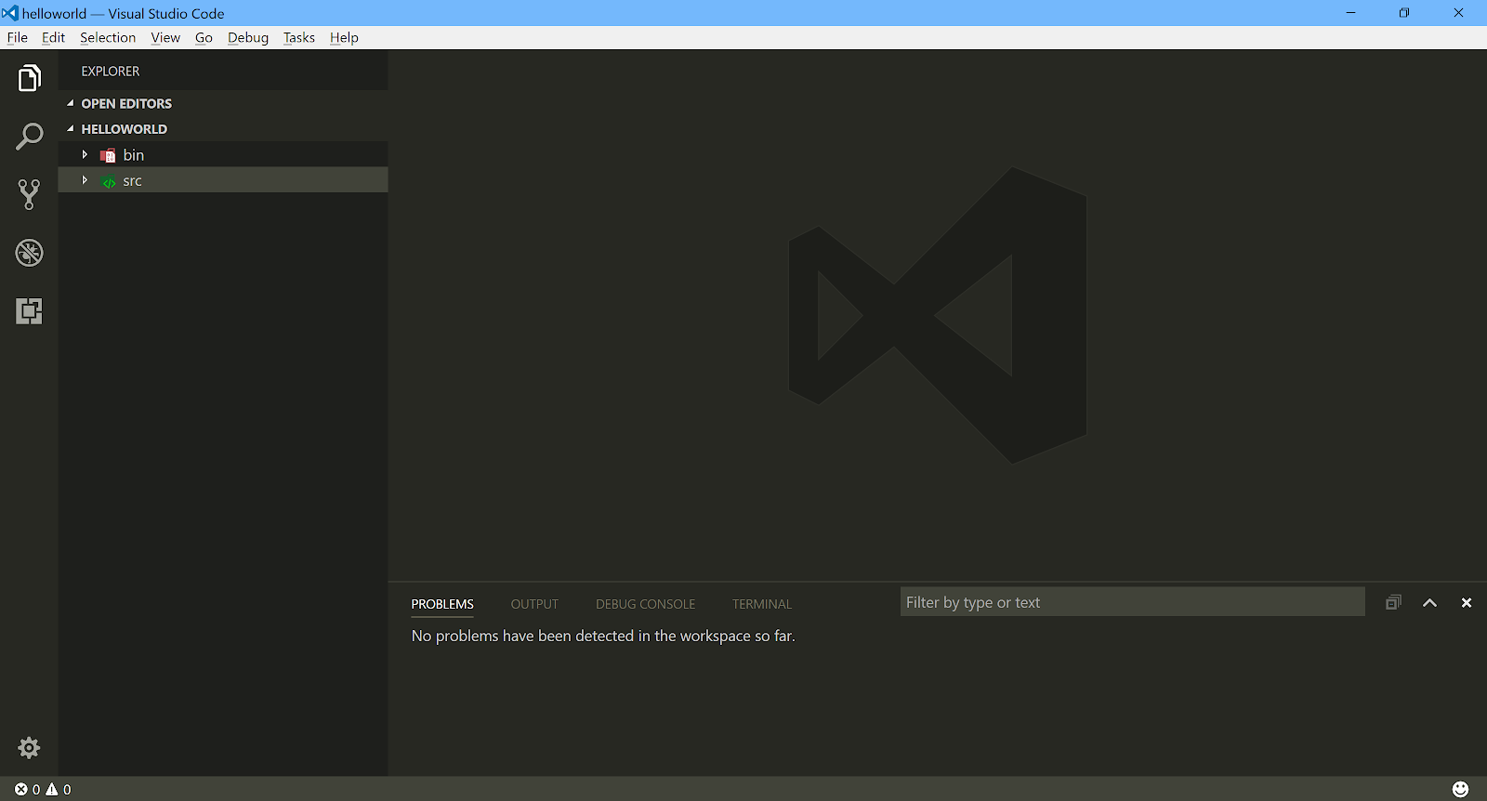Click the Collapse All icon in Problems panel
Viewport: 1487px width, 801px height.
(1392, 603)
